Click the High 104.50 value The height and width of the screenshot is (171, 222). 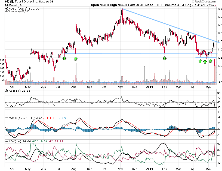click(x=118, y=5)
